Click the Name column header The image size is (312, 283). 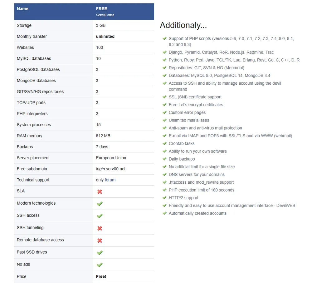pyautogui.click(x=22, y=9)
